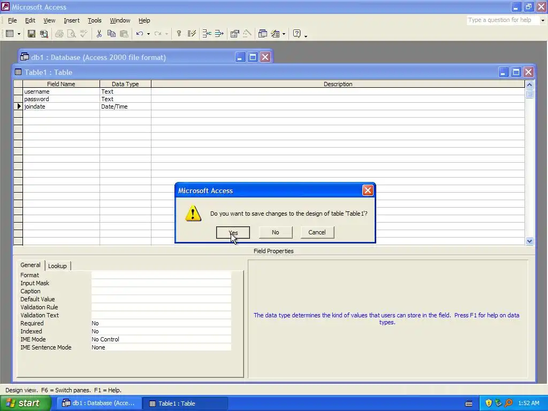Click Yes to save table changes
Image resolution: width=548 pixels, height=411 pixels.
click(x=233, y=232)
